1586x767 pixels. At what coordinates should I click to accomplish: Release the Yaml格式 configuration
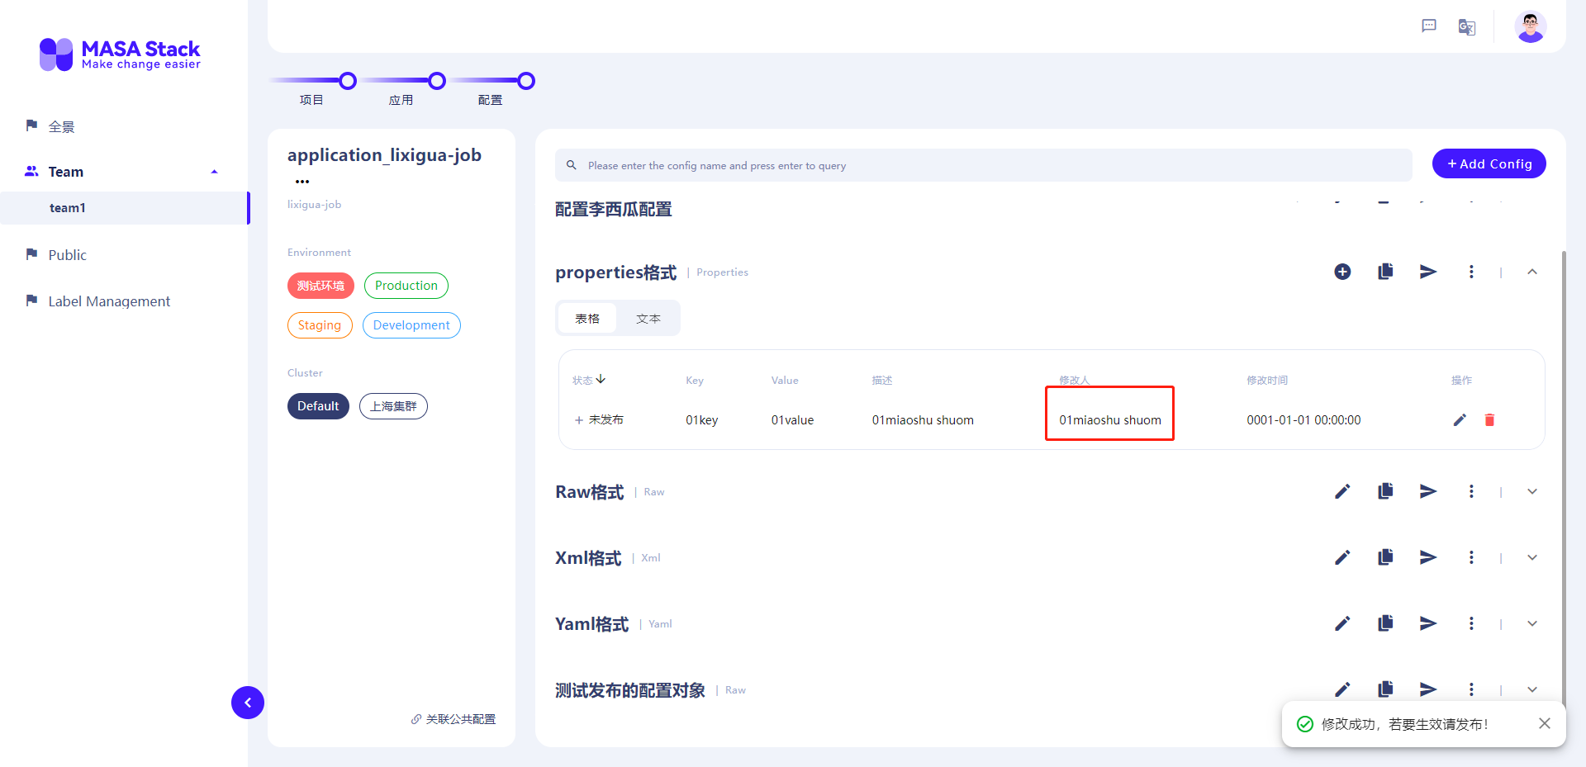coord(1428,623)
